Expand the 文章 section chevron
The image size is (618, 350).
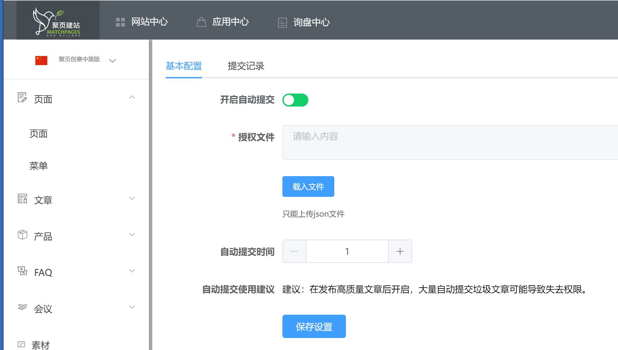pos(132,198)
